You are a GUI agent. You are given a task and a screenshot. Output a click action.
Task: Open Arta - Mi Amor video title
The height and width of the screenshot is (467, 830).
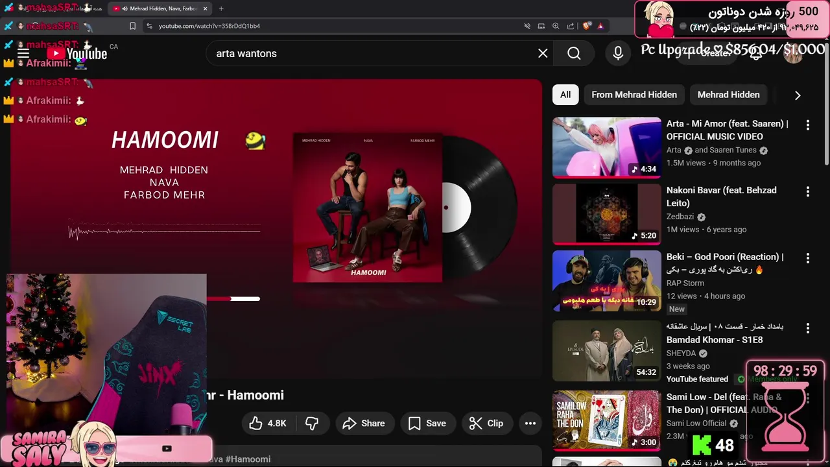(728, 130)
